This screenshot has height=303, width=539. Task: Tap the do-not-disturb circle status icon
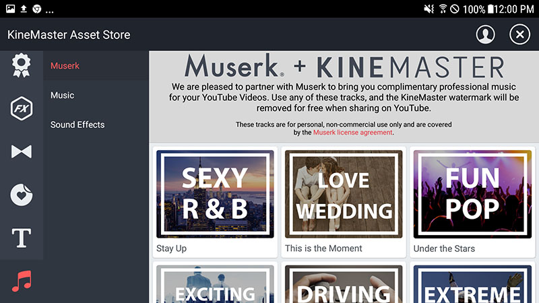455,9
